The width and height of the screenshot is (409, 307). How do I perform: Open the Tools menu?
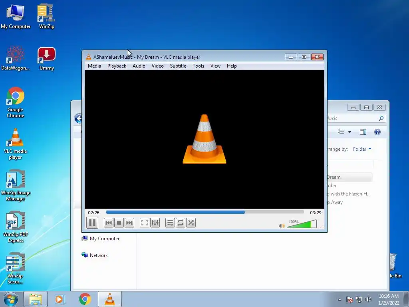[198, 66]
